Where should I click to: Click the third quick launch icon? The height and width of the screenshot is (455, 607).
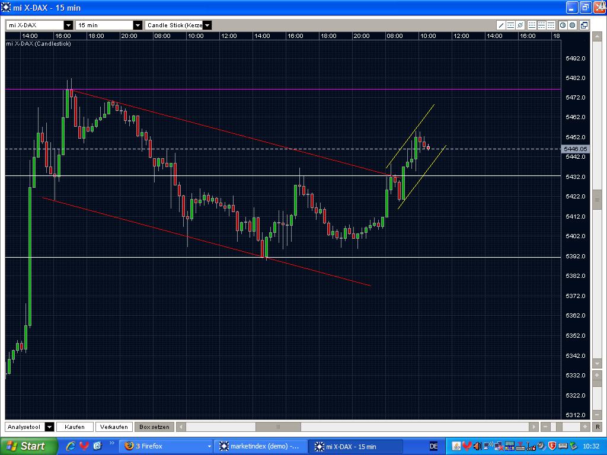click(97, 446)
